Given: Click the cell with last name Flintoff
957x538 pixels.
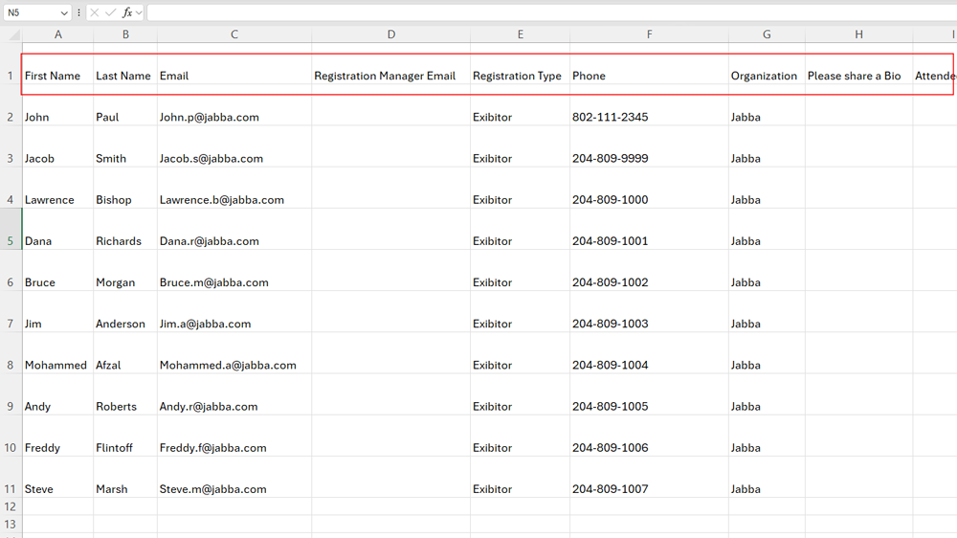Looking at the screenshot, I should (114, 447).
